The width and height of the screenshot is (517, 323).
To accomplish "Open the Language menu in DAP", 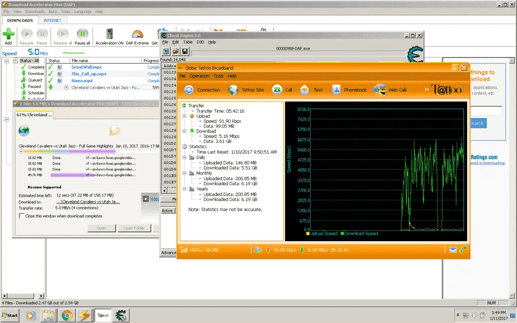I will [83, 12].
